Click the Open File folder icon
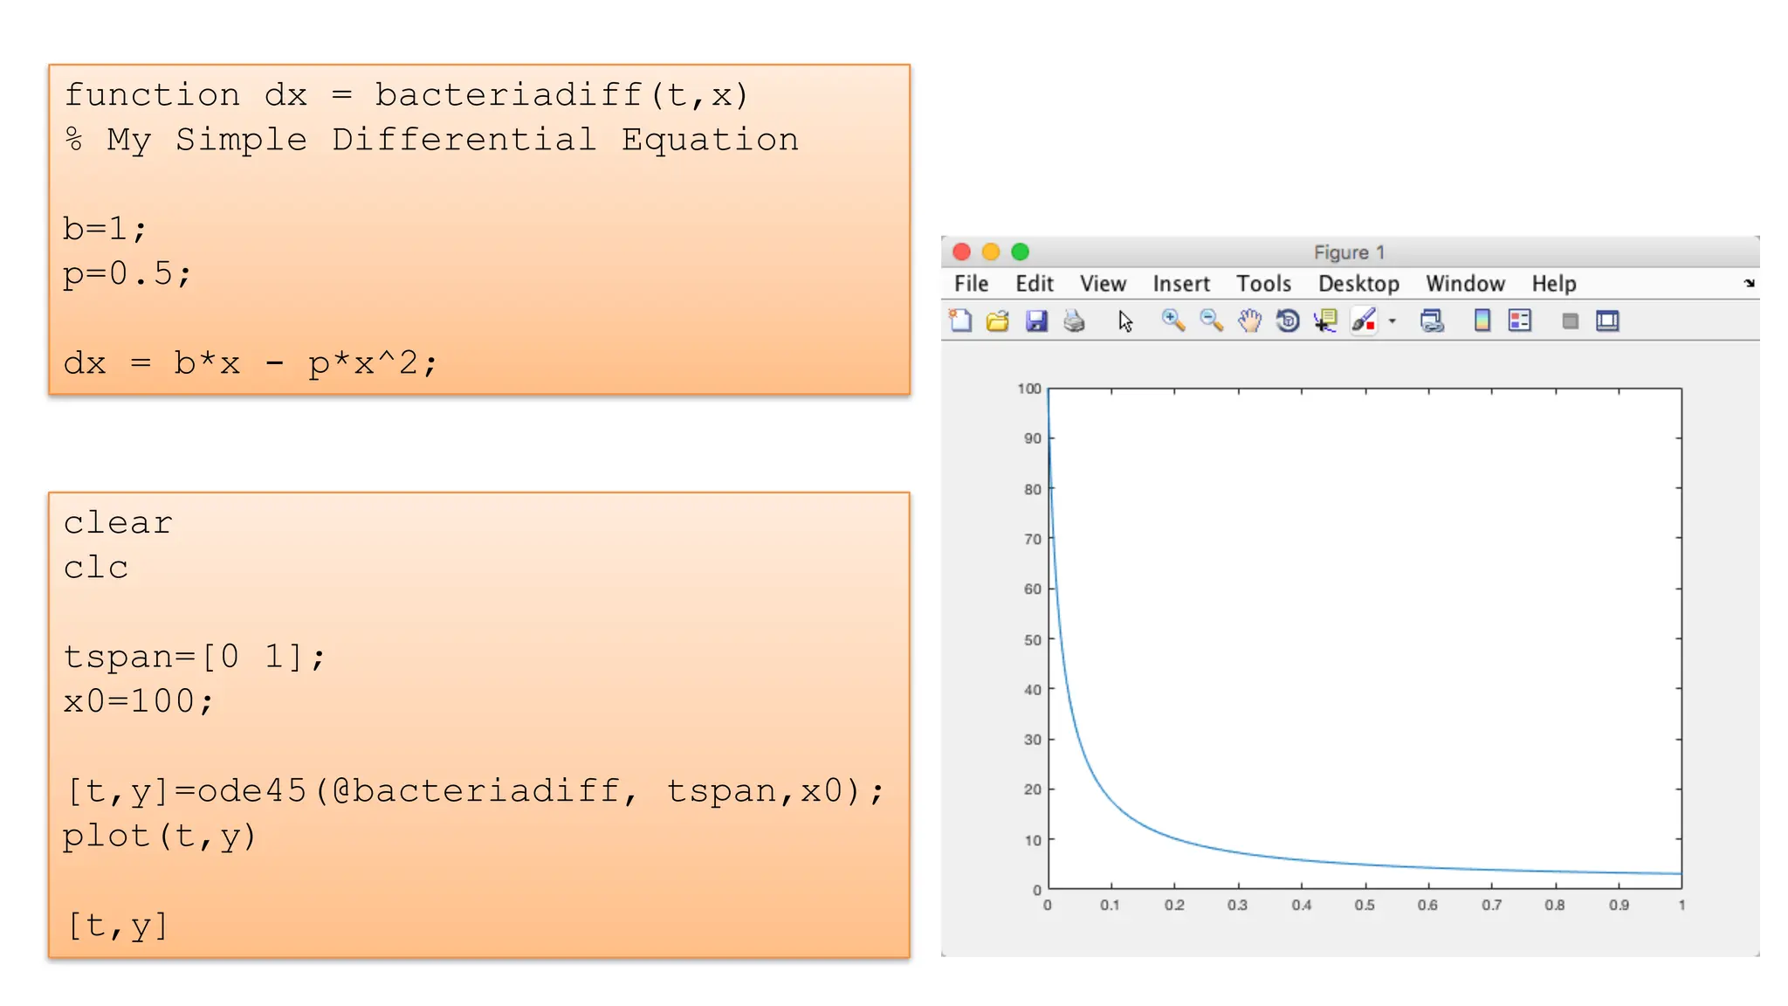 tap(998, 321)
